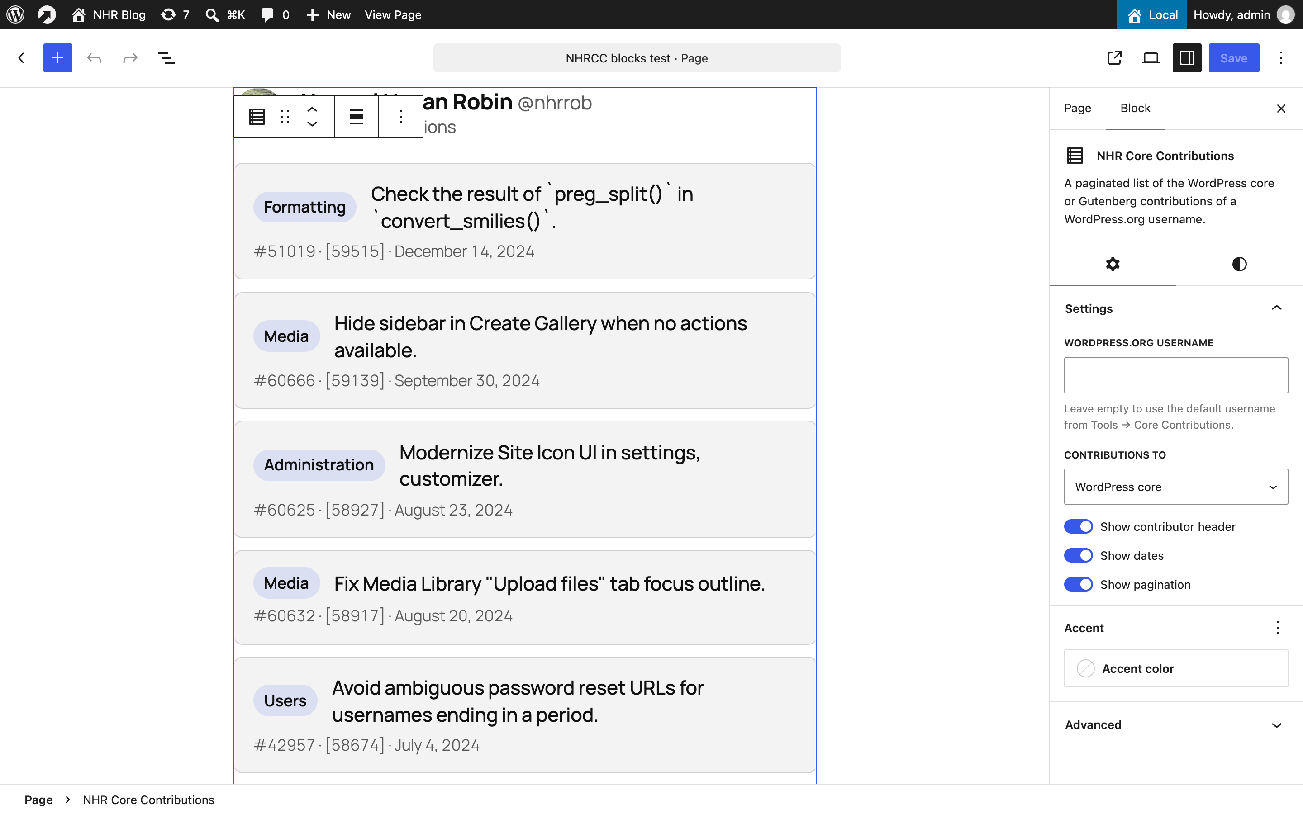1303x814 pixels.
Task: Move the block down
Action: click(x=312, y=124)
